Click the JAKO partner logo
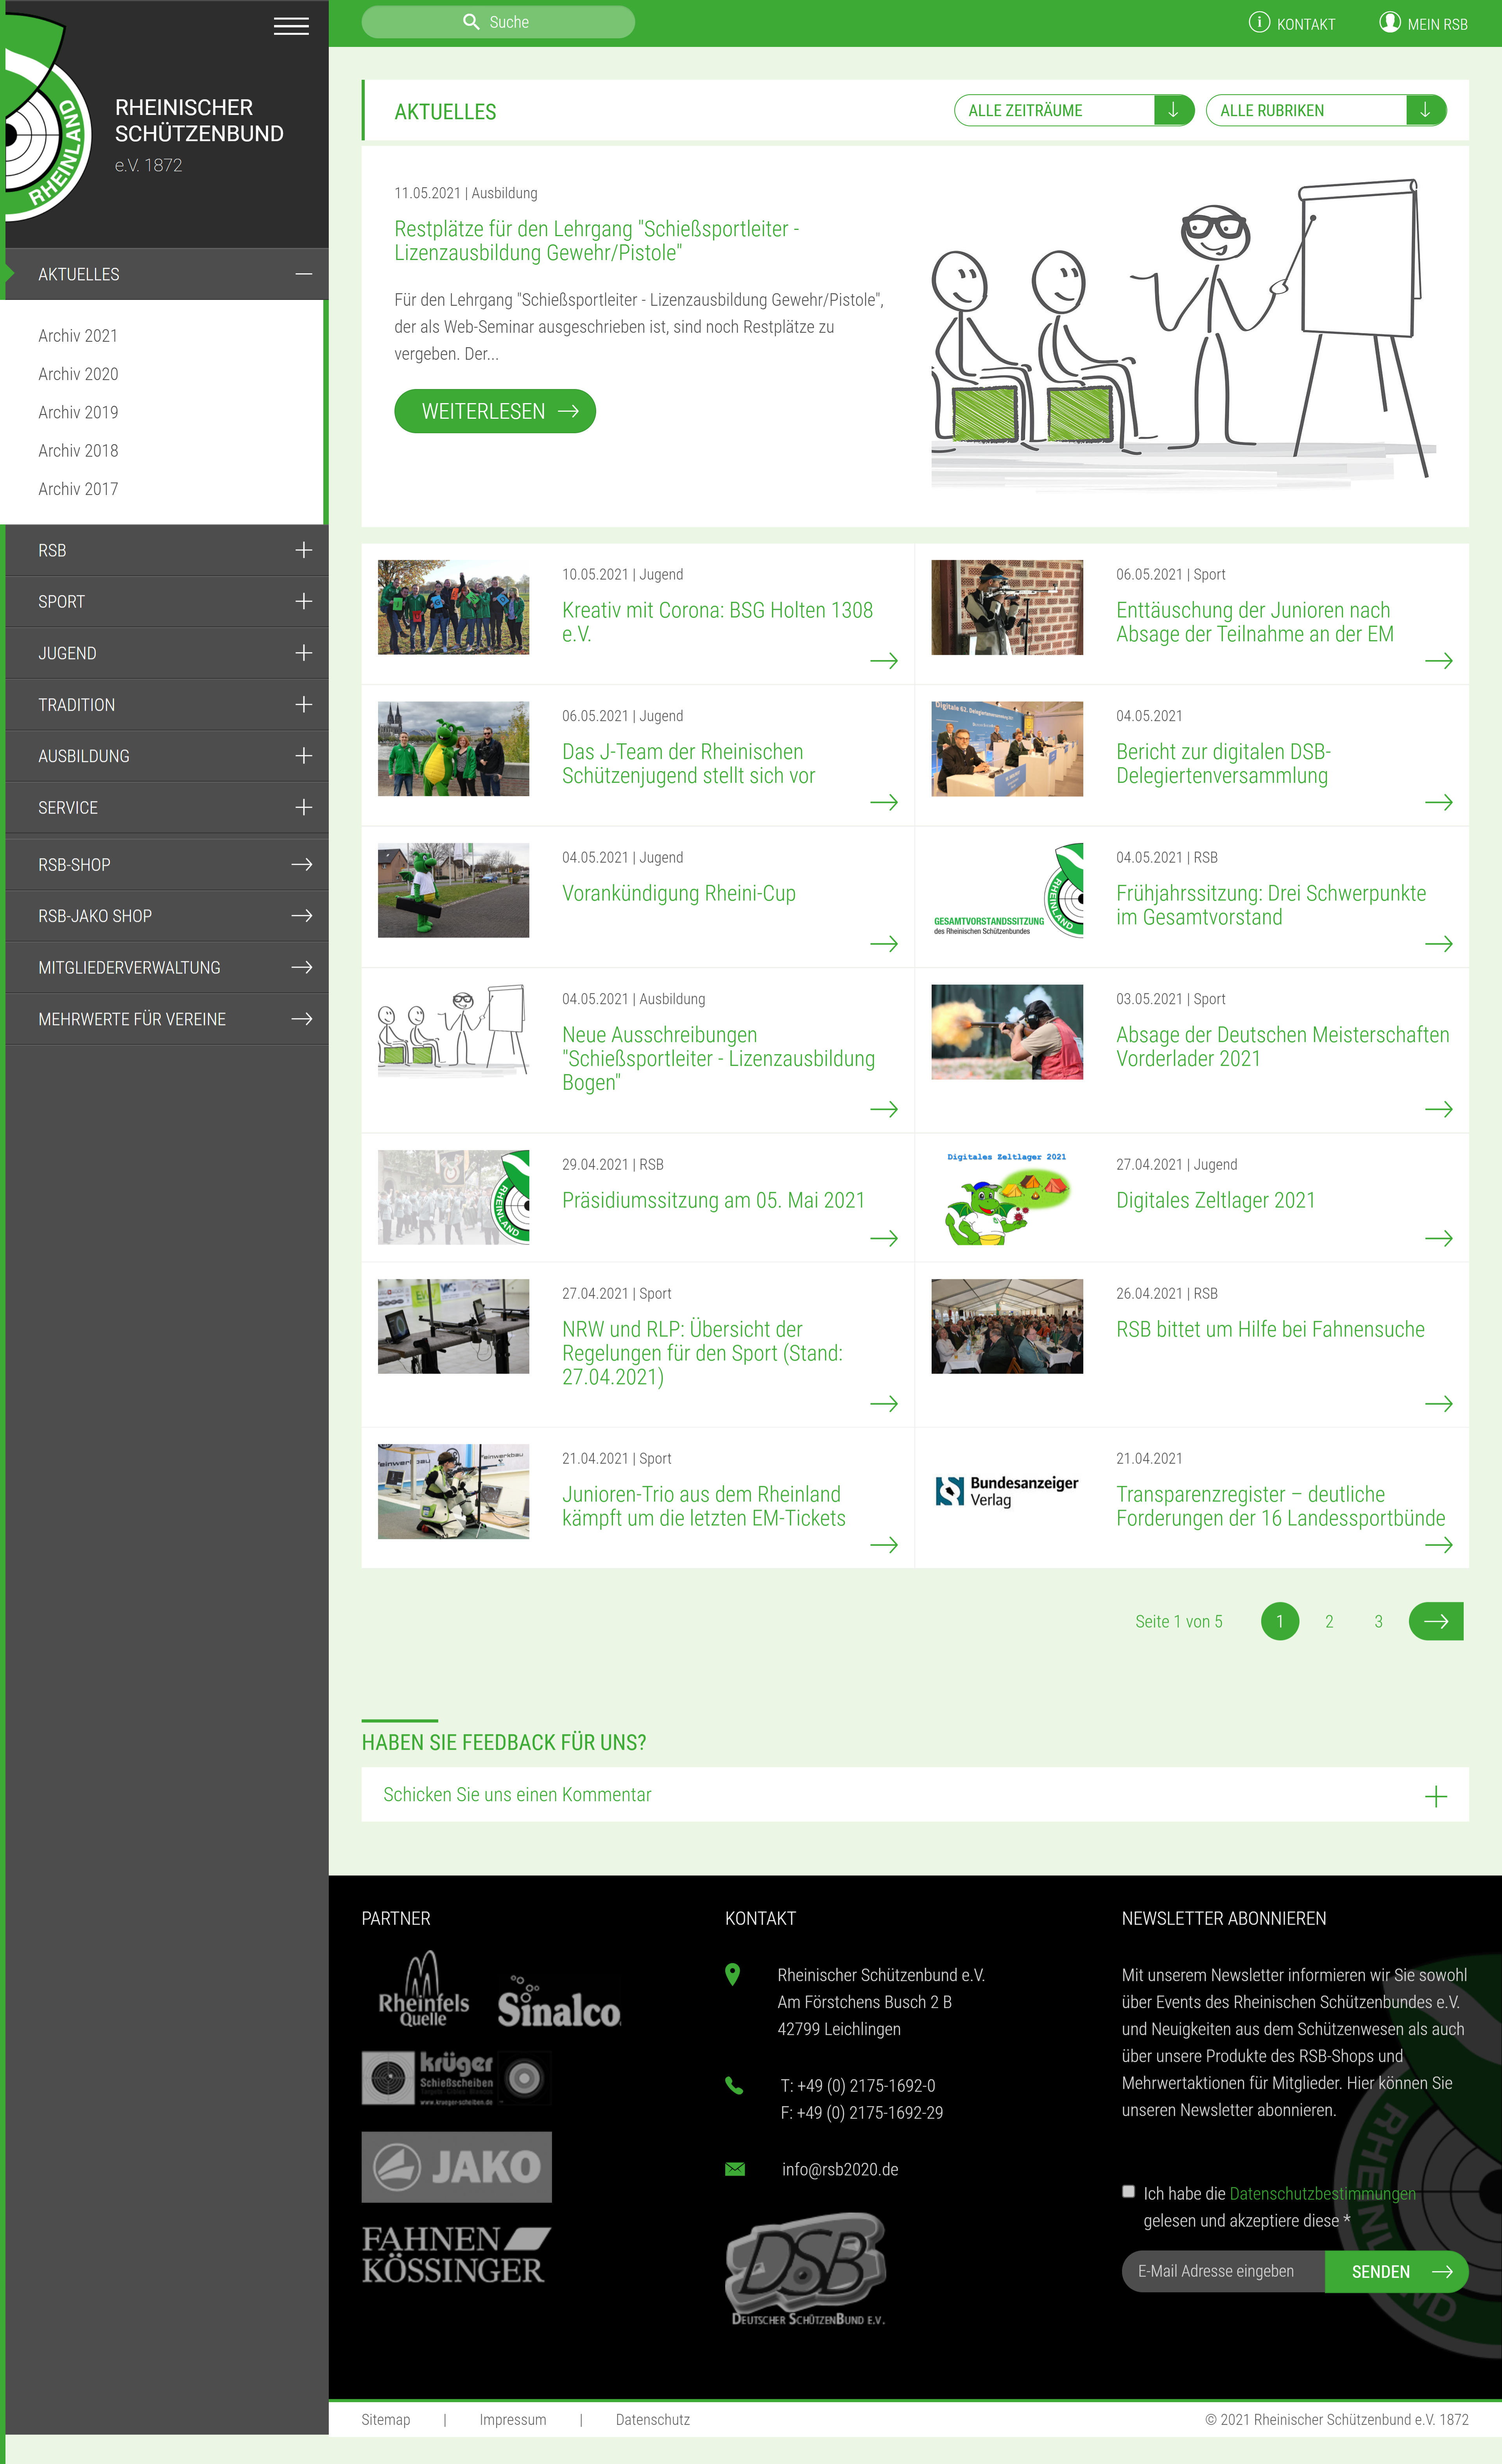 456,2167
